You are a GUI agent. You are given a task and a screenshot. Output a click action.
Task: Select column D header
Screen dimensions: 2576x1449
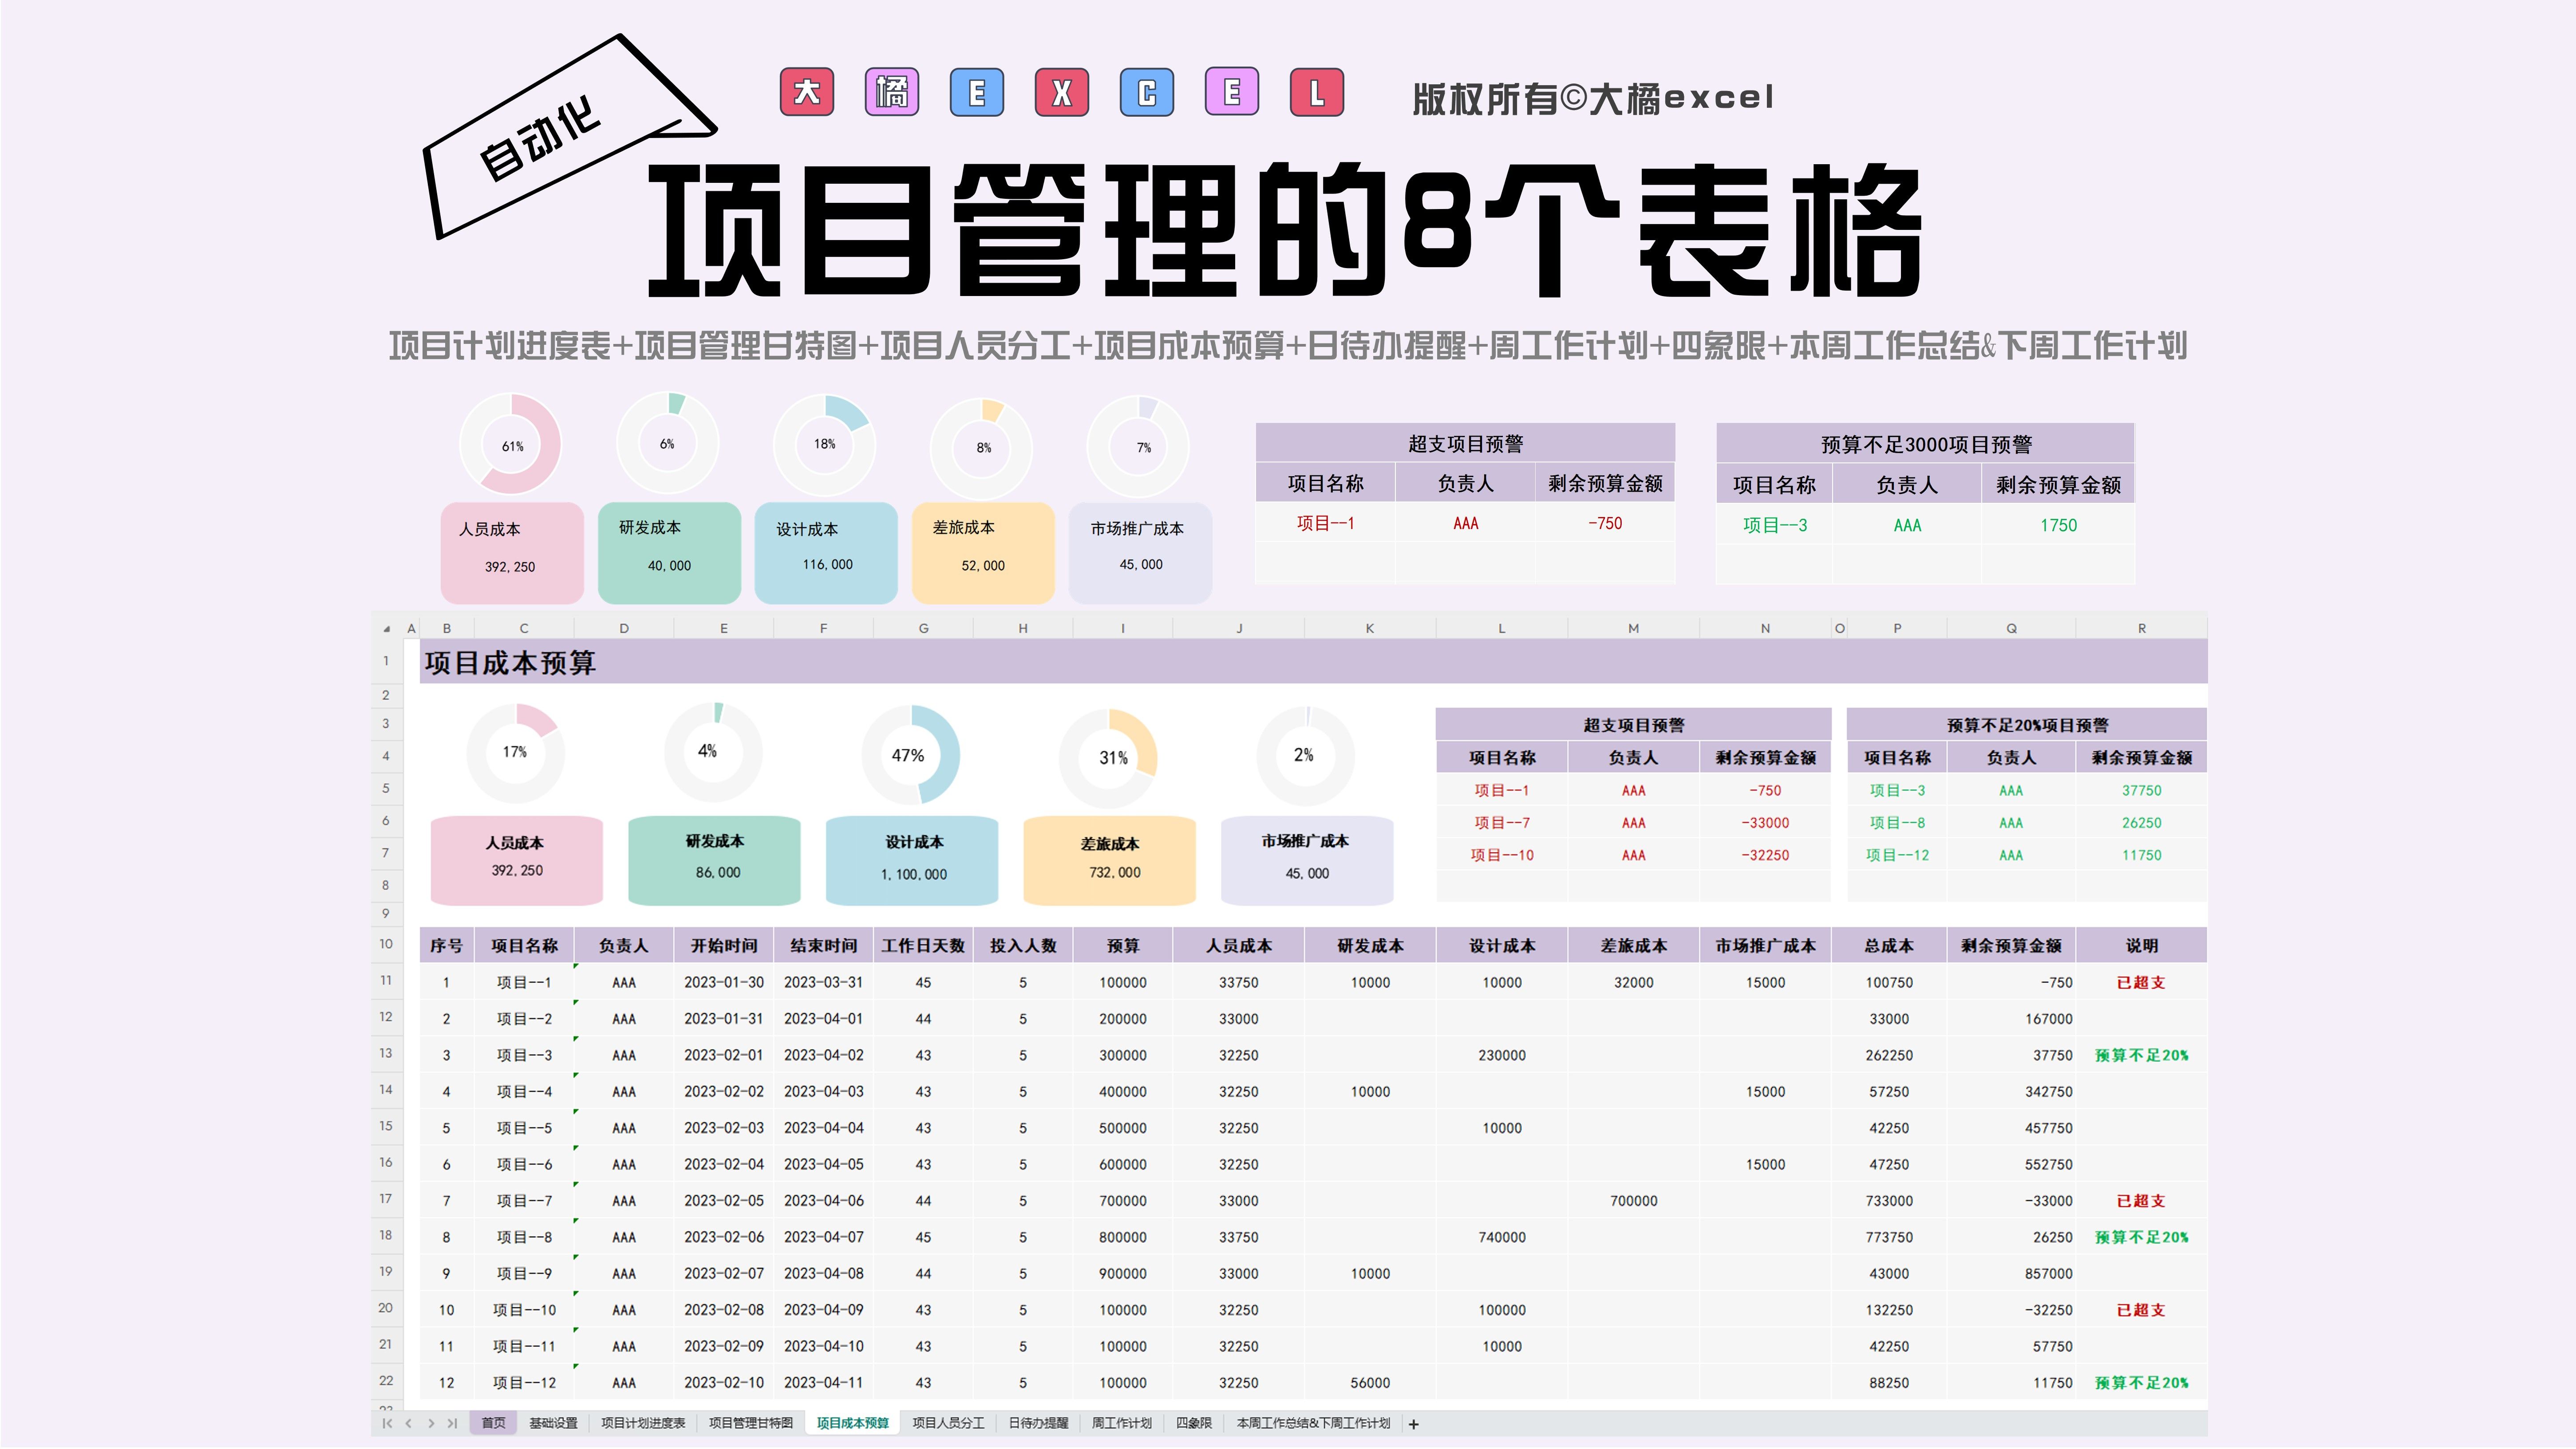(x=624, y=629)
